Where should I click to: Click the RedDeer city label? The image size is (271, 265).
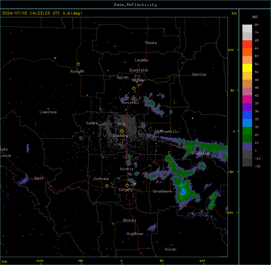coord(138,80)
